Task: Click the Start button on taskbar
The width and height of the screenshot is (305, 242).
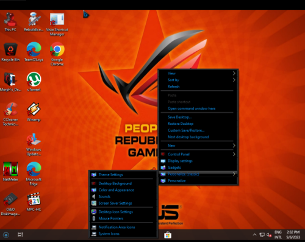Action: [x=6, y=235]
